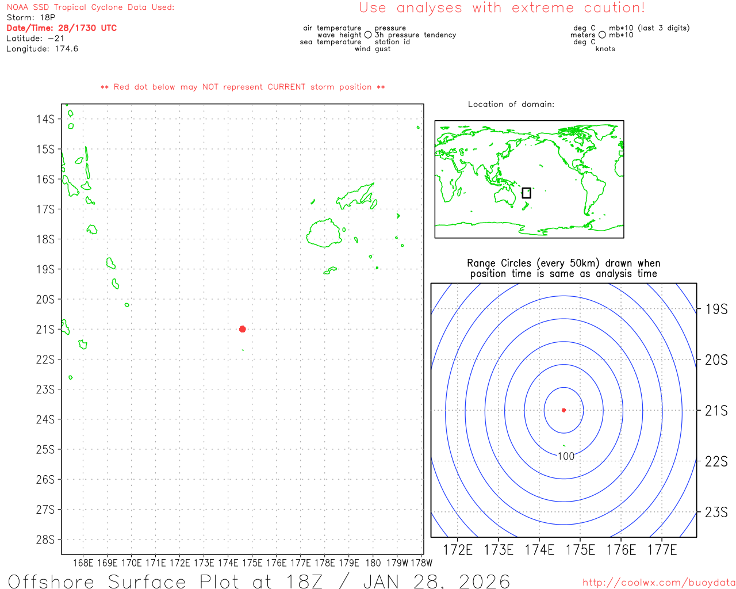Viewport: 736px width, 589px height.
Task: Click Australia on the world locator map
Action: click(504, 197)
